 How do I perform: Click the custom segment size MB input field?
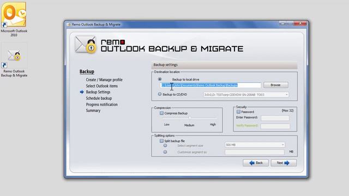pos(255,152)
